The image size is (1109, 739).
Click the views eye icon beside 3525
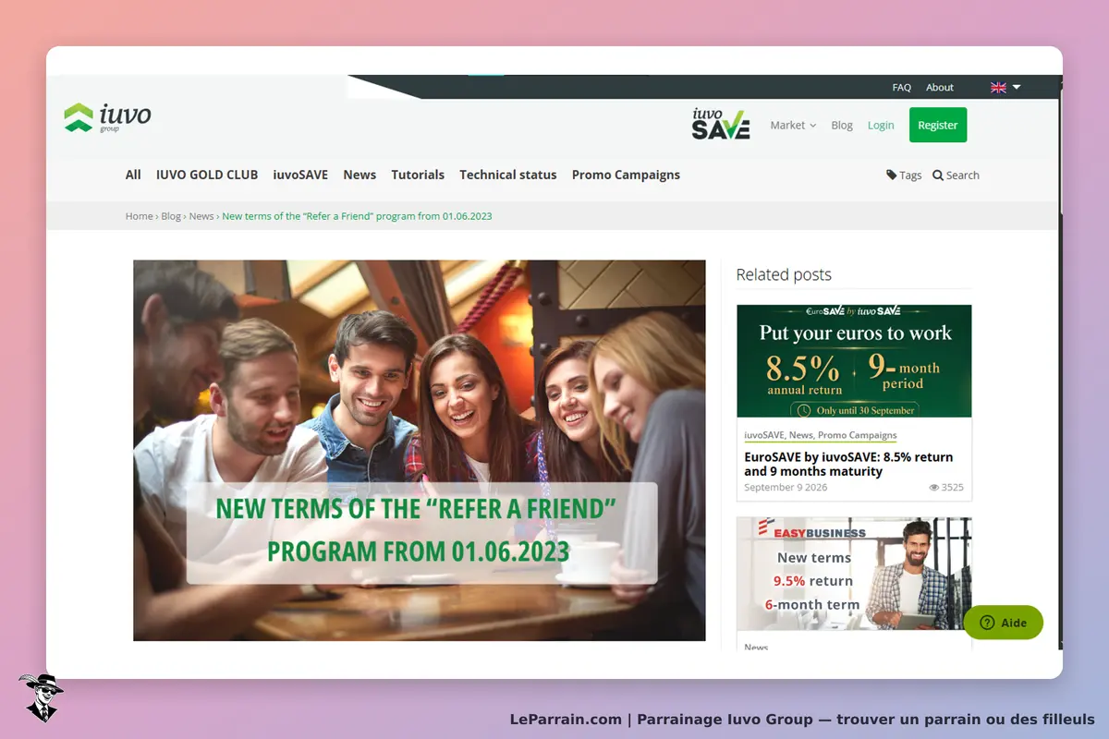(933, 488)
